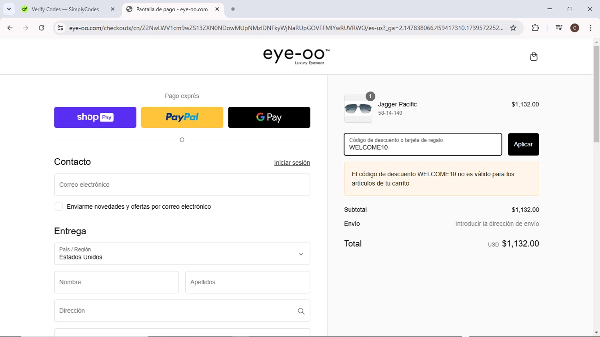Open a new browser tab
The height and width of the screenshot is (337, 600).
click(233, 9)
